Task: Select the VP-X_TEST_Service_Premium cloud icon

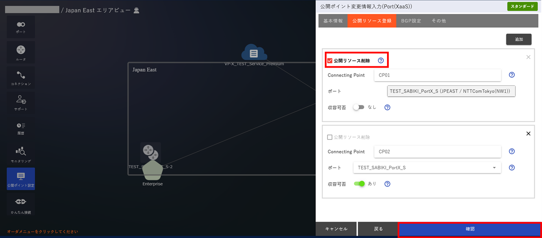Action: coord(254,53)
